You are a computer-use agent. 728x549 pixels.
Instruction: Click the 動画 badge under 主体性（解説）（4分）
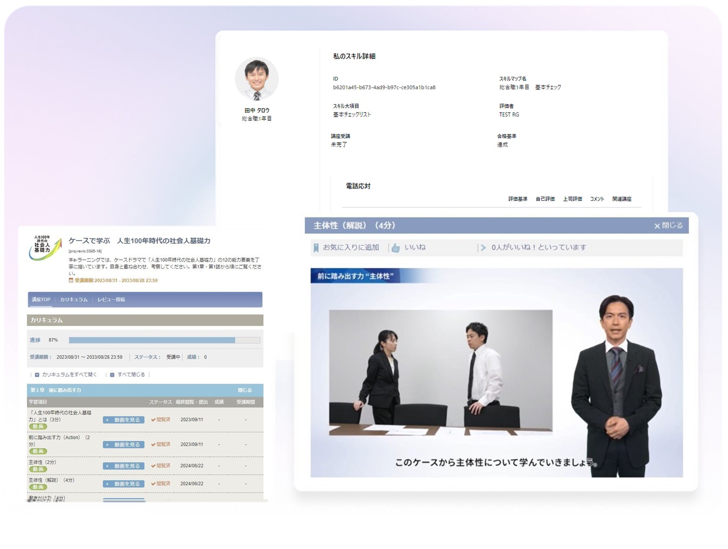(38, 487)
